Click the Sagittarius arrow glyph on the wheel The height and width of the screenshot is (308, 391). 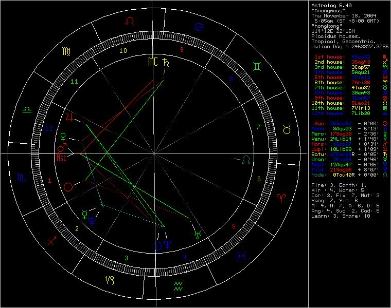pyautogui.click(x=51, y=241)
